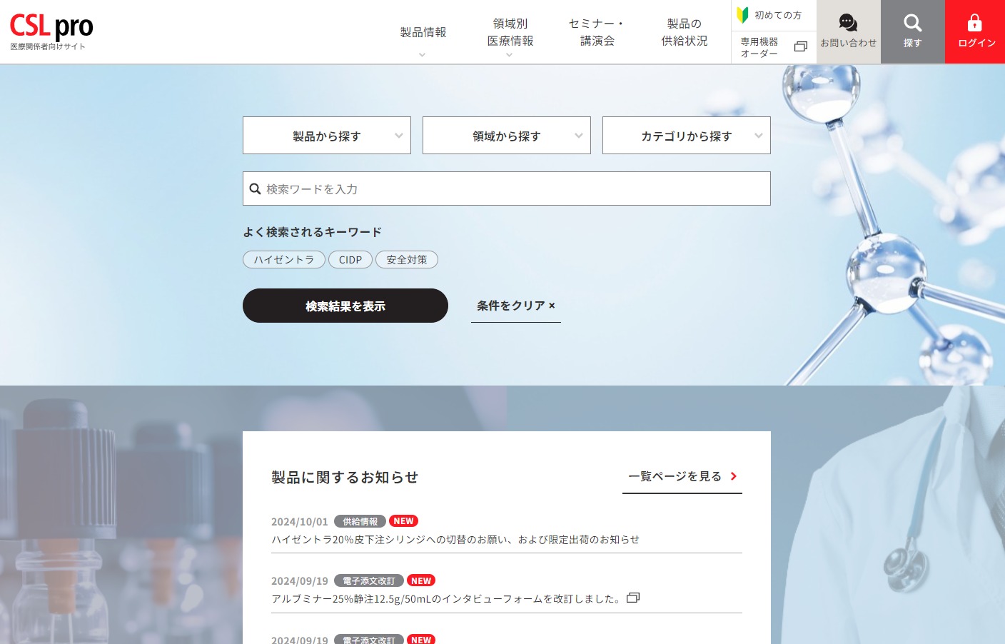This screenshot has width=1005, height=644.
Task: Click into the 検索ワードを入力 field
Action: [x=514, y=189]
